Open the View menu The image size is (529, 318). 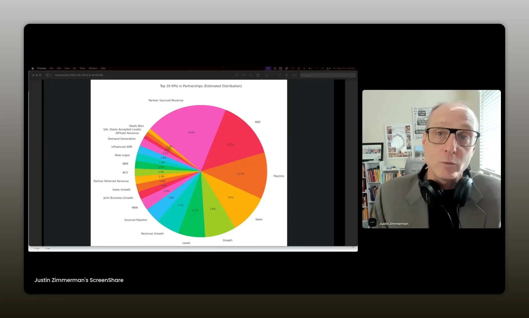[x=67, y=68]
